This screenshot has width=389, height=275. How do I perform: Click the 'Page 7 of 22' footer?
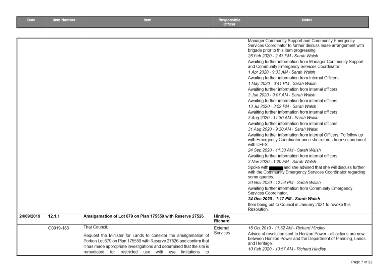click(362, 262)
